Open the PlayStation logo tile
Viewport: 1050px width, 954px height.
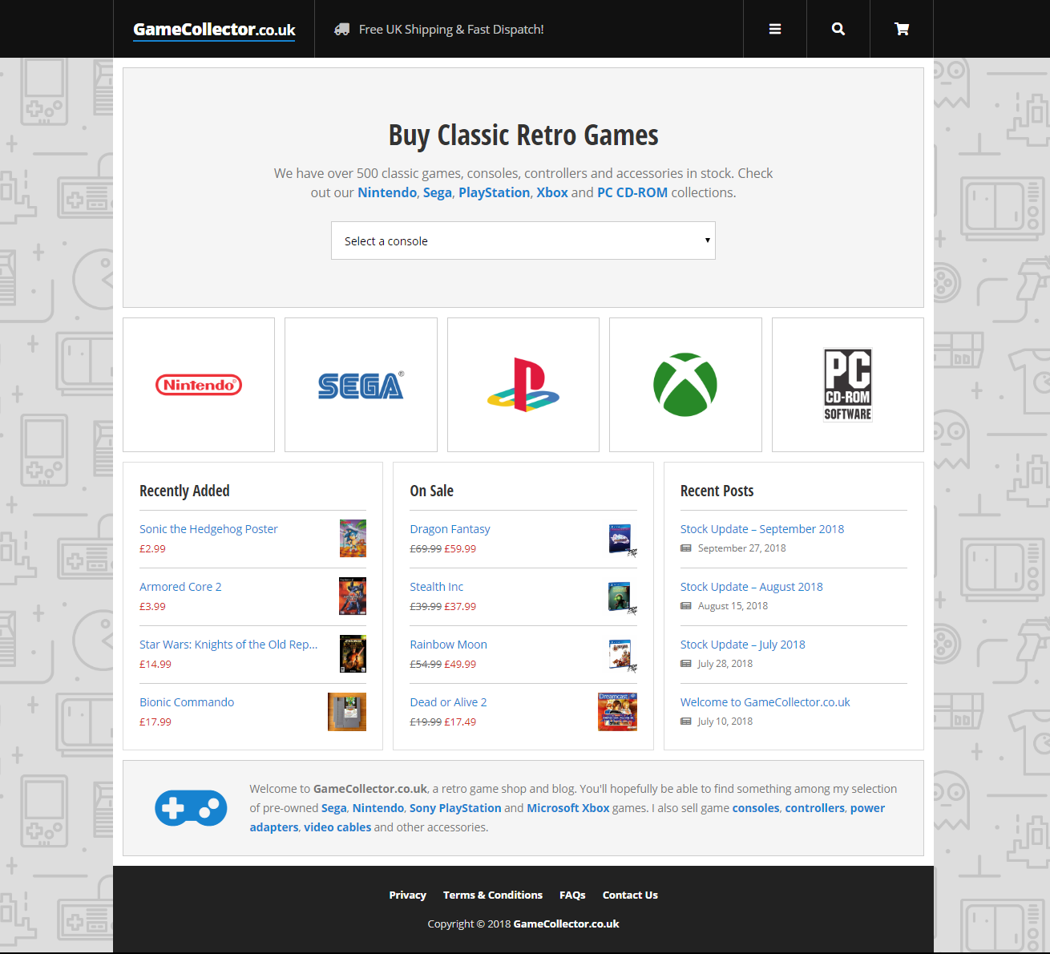[x=523, y=385]
